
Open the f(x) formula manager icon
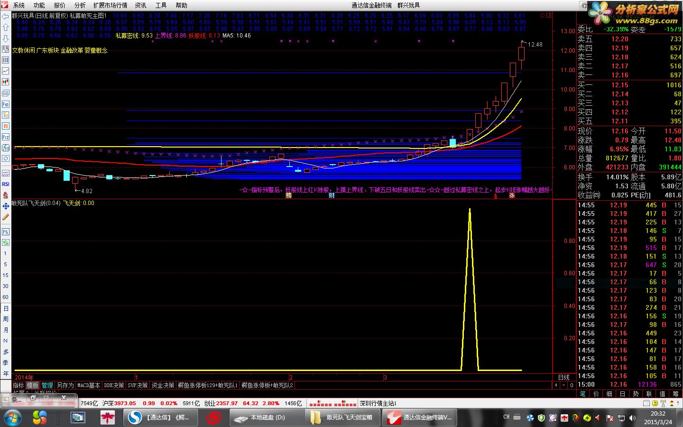[6, 148]
